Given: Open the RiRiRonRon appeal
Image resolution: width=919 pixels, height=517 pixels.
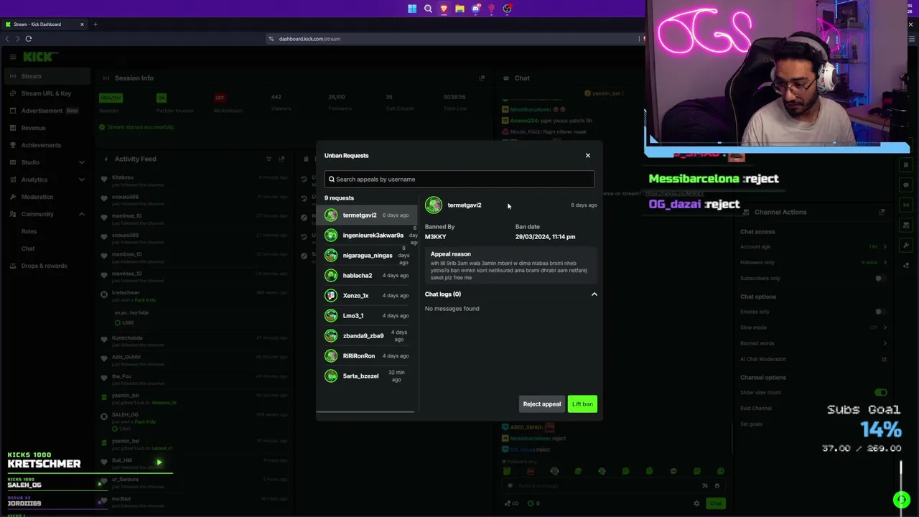Looking at the screenshot, I should coord(367,356).
